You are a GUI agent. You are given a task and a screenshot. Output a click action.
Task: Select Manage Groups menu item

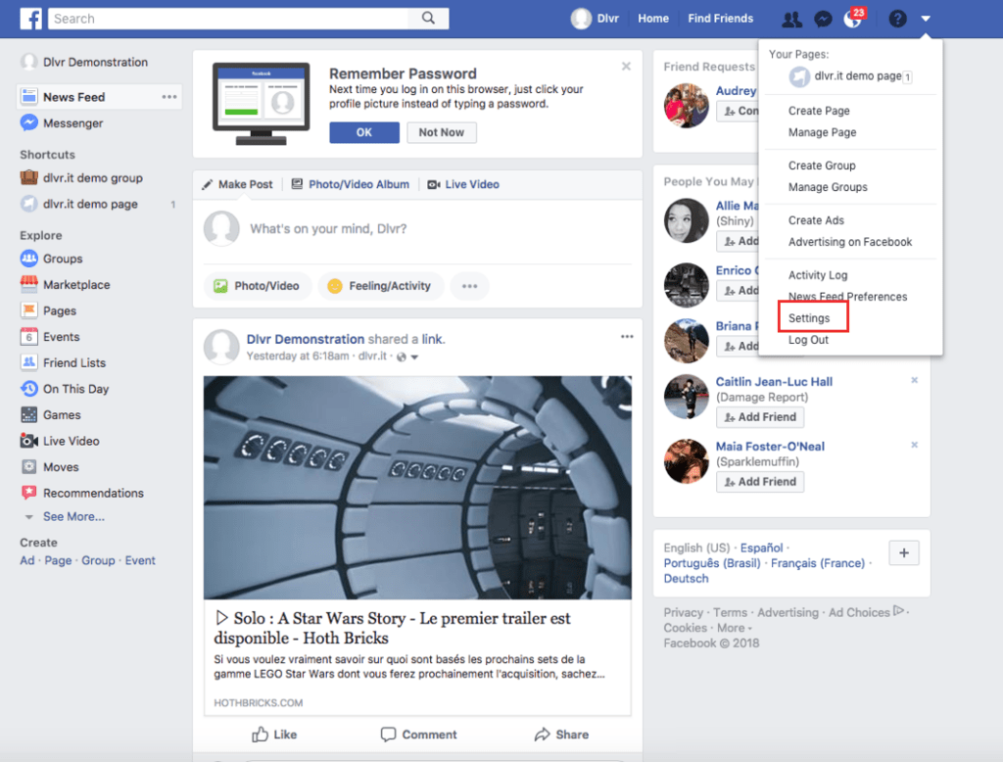[x=828, y=187]
